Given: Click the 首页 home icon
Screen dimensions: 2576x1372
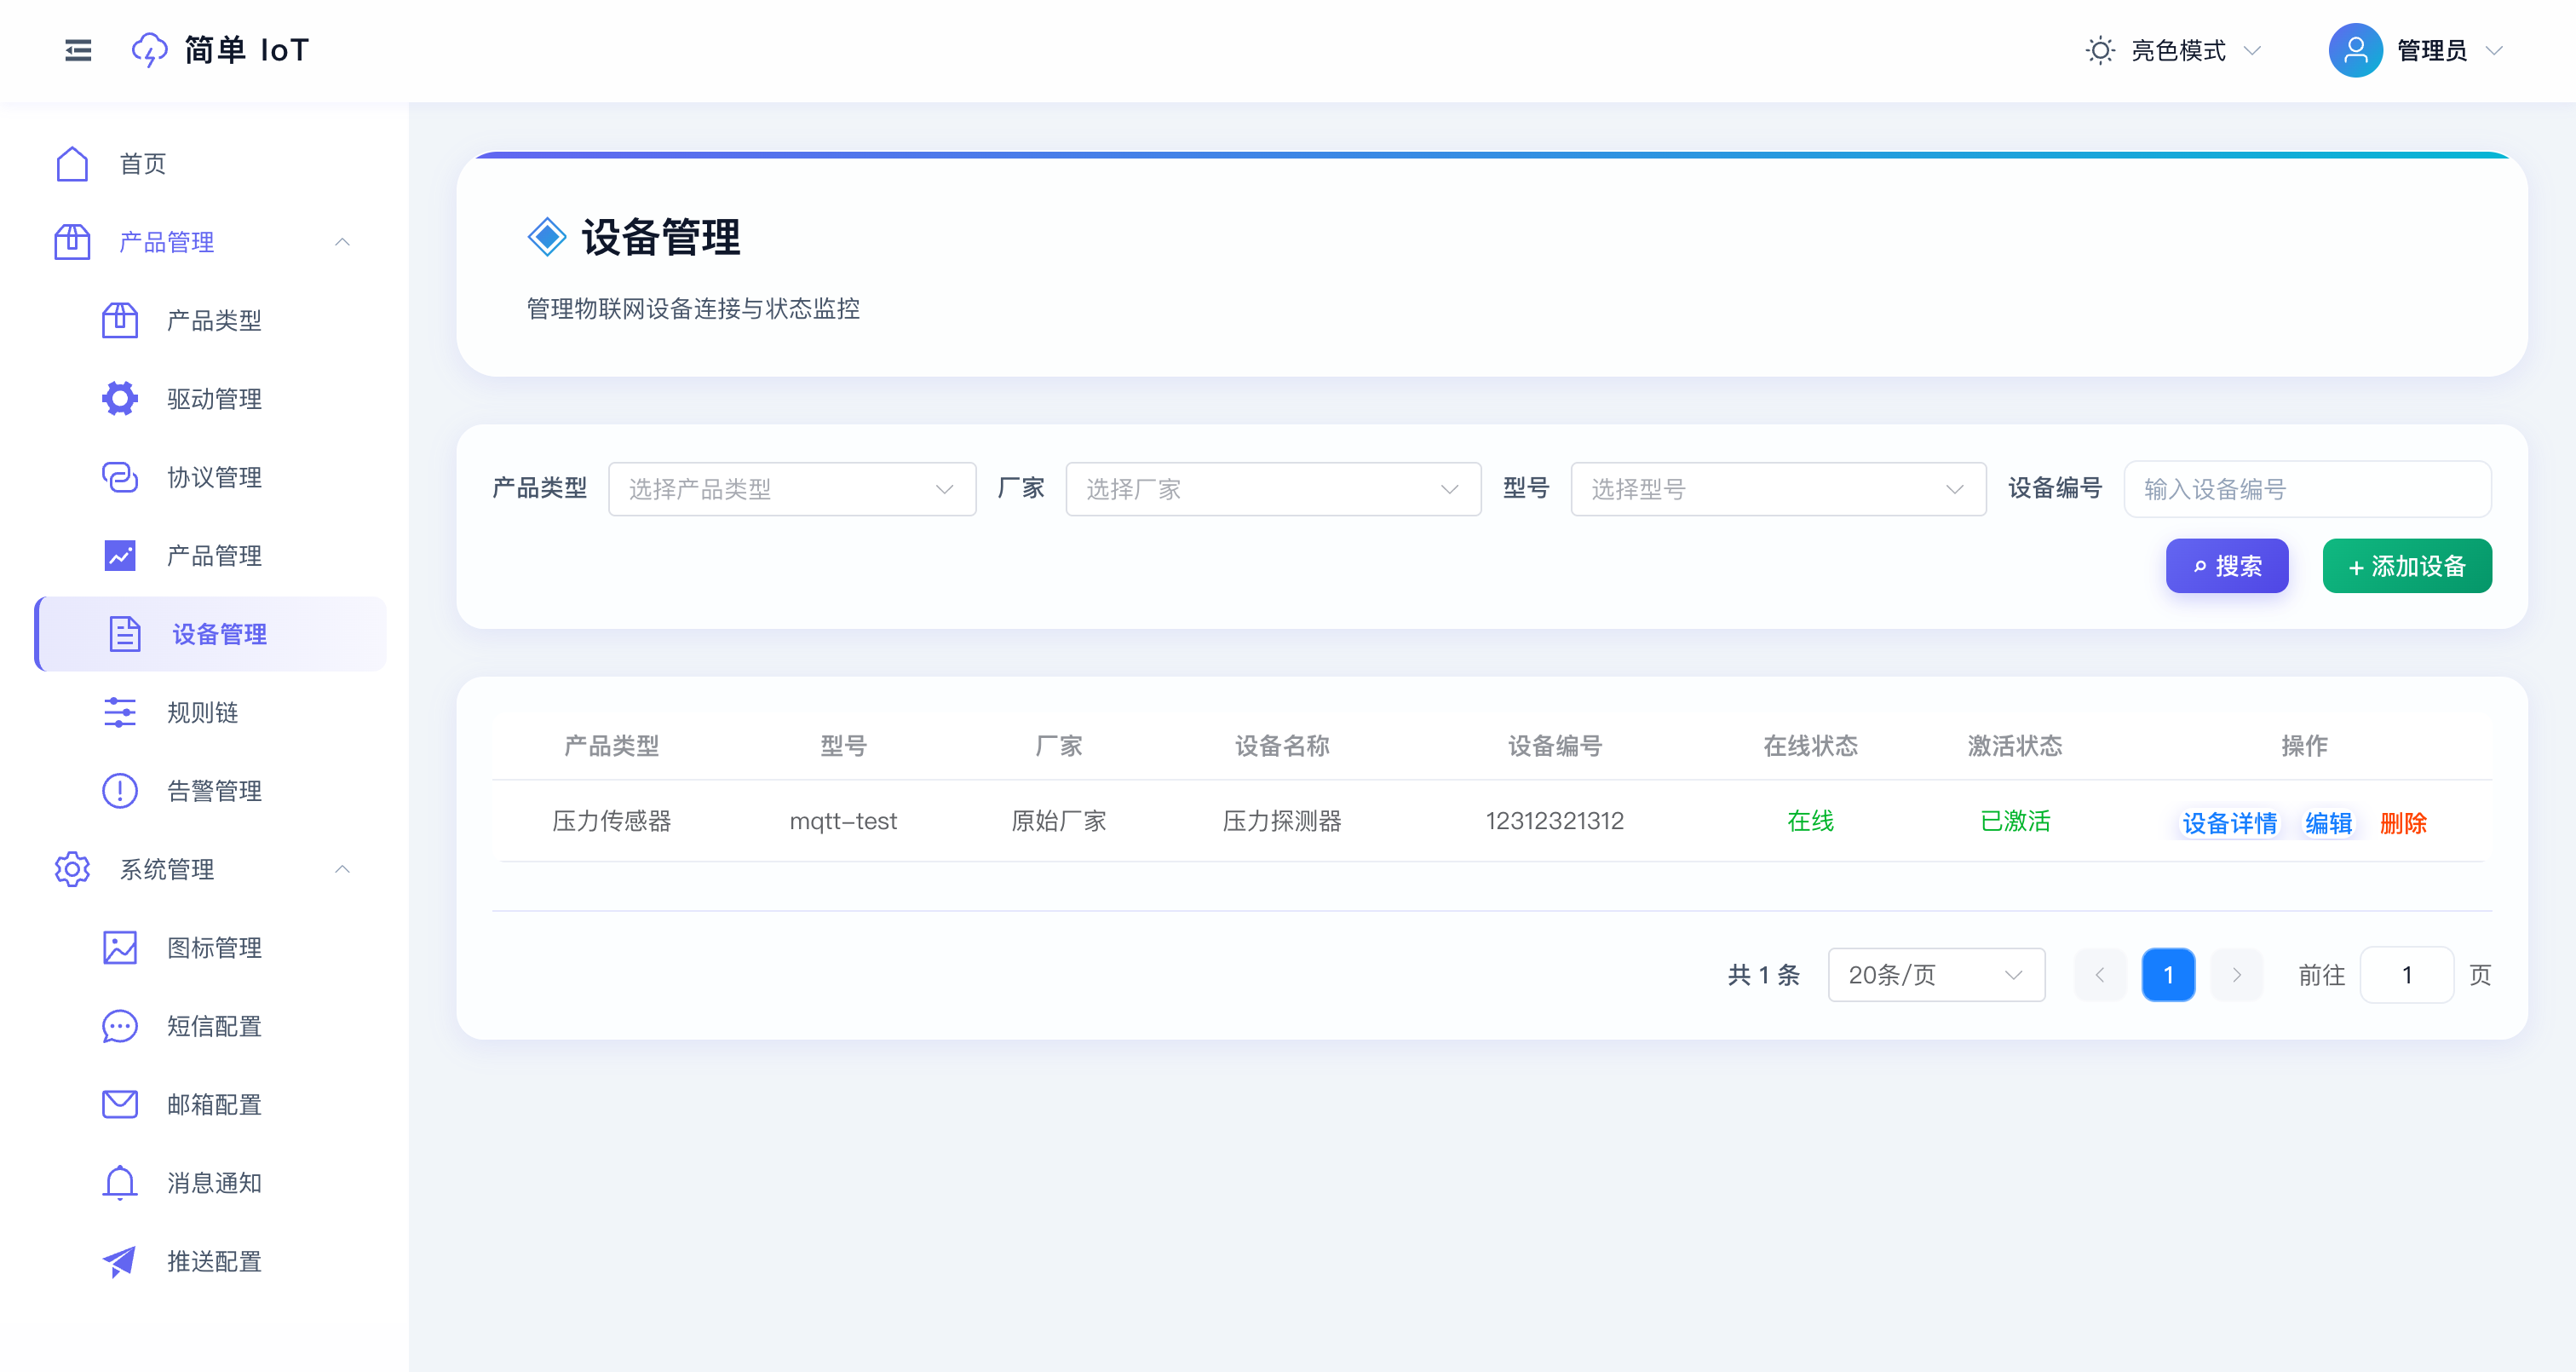Looking at the screenshot, I should 72,163.
